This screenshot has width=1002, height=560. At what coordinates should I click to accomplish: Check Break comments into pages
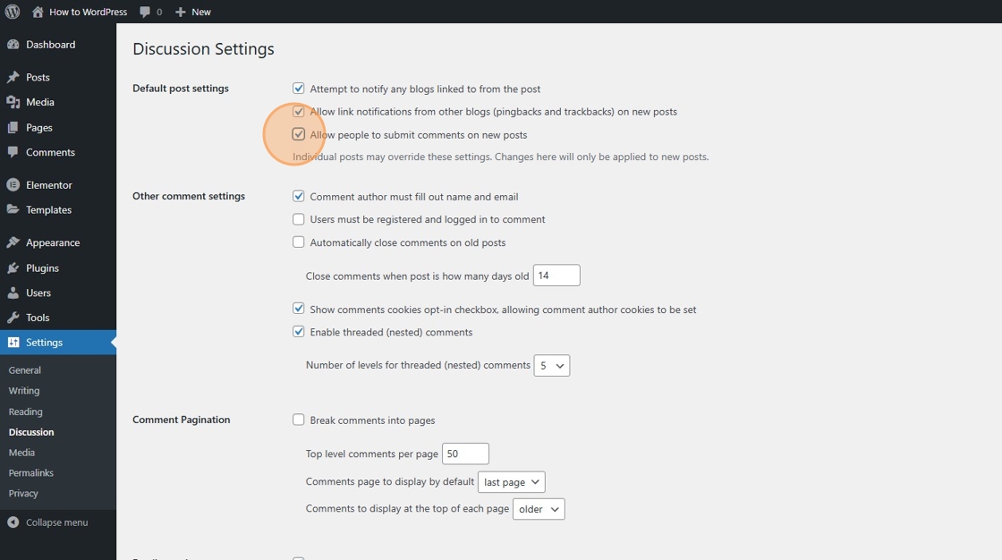(x=299, y=420)
